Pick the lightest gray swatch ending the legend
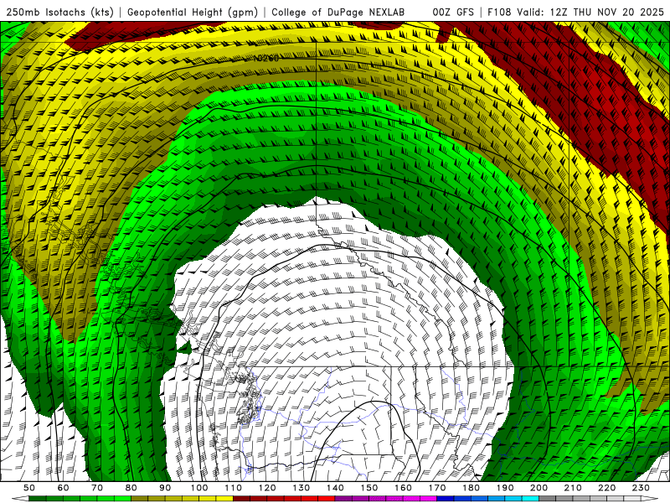Image resolution: width=670 pixels, height=503 pixels. (632, 499)
